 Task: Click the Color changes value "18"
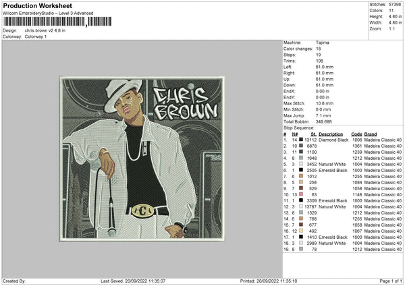(x=318, y=49)
